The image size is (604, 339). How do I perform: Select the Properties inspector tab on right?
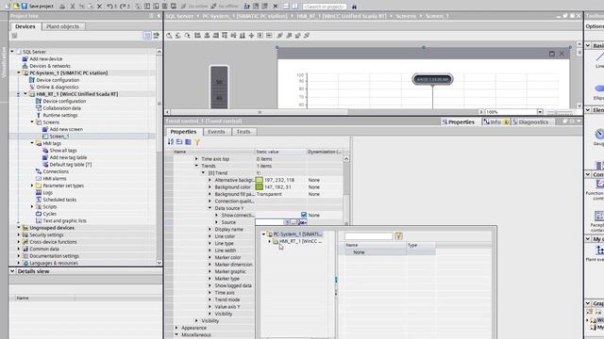pyautogui.click(x=459, y=121)
